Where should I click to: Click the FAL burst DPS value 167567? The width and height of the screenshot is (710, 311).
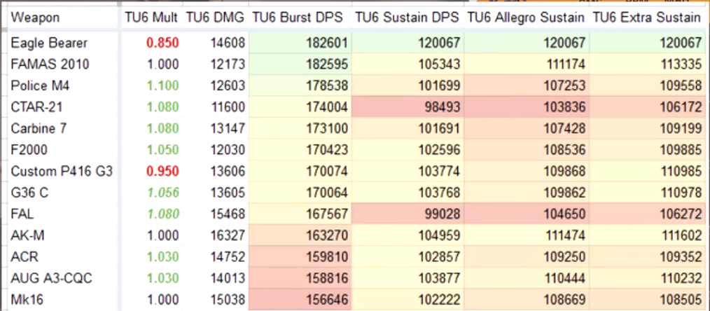pyautogui.click(x=300, y=214)
